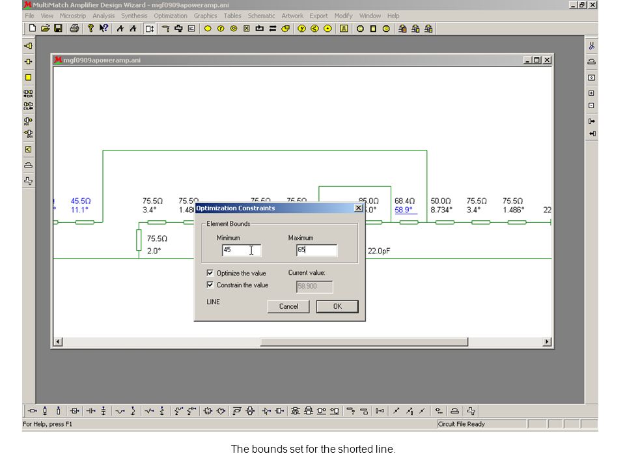This screenshot has width=625, height=469.
Task: Open the Modify menu
Action: [x=344, y=16]
